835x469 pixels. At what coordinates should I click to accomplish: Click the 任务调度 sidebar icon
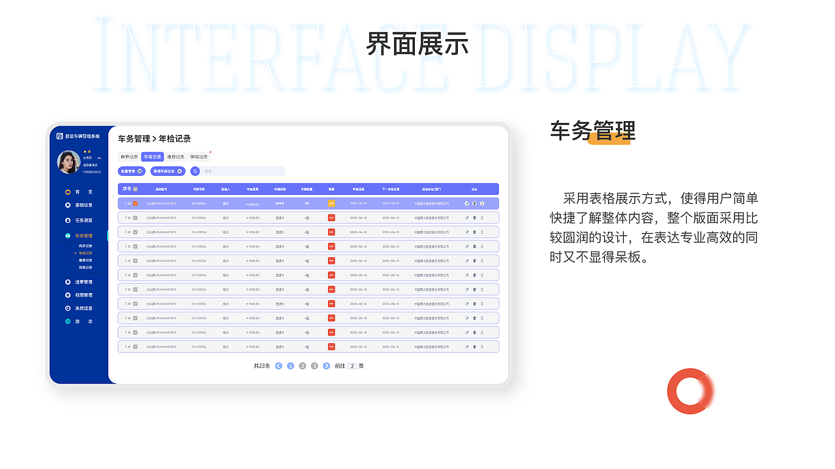(67, 219)
